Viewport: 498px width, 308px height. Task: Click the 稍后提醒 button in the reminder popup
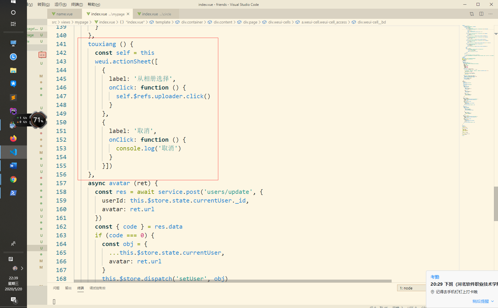point(481,301)
